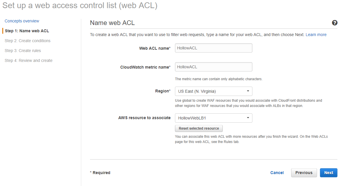Click the Web ACL name label
Screen dimensions: 345x186
click(155, 48)
